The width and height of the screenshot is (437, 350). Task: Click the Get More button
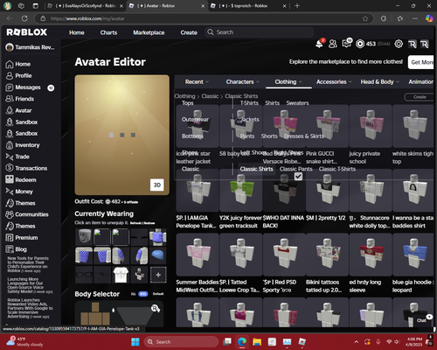coord(421,62)
